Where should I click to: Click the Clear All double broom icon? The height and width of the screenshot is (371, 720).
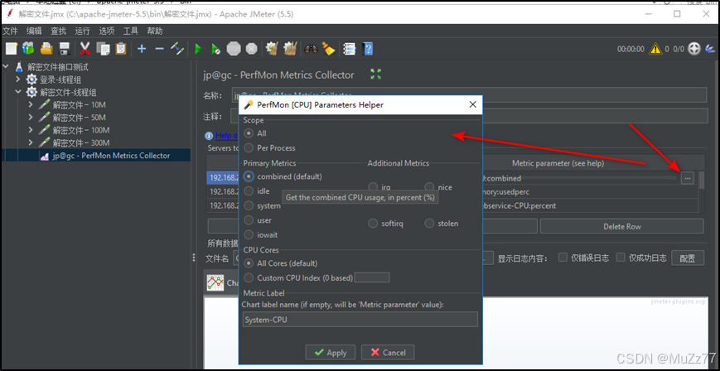point(290,49)
